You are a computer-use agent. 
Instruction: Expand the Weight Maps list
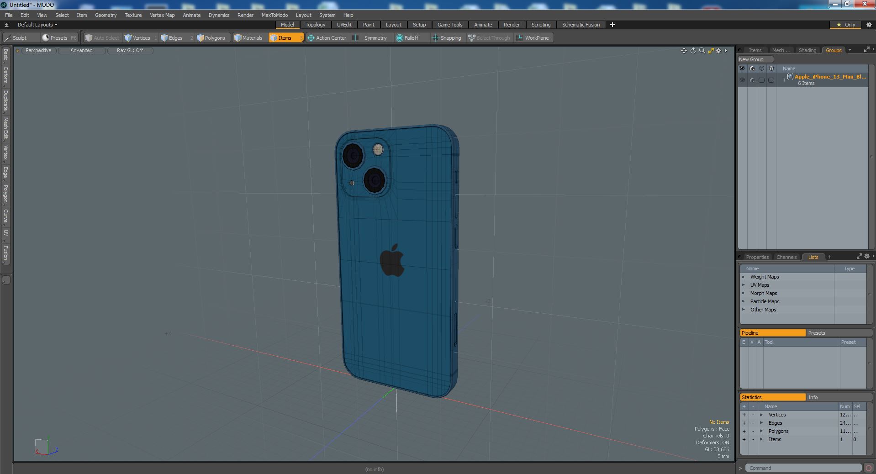743,277
